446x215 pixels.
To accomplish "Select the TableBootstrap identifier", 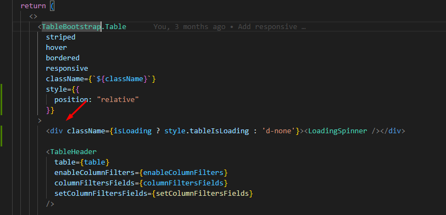I will click(x=71, y=27).
